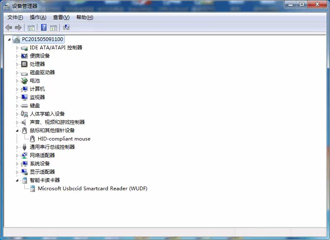330x240 pixels.
Task: Click the Forward arrow toolbar icon
Action: pyautogui.click(x=18, y=27)
